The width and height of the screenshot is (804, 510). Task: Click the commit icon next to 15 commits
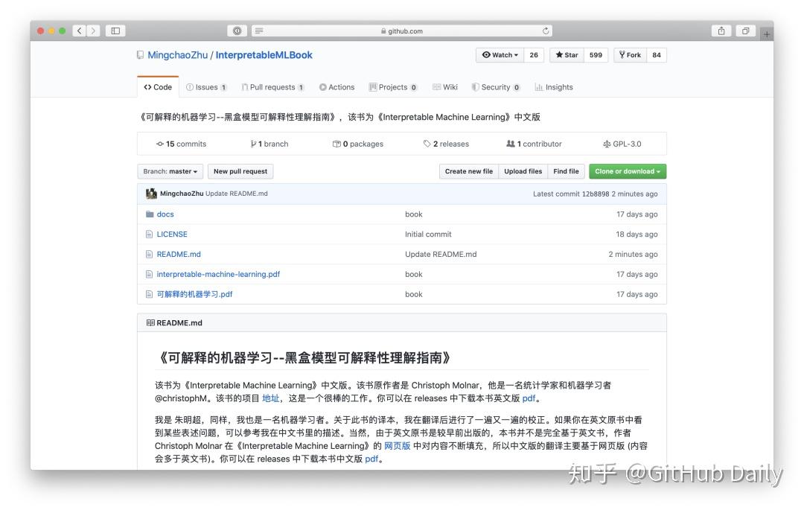[159, 144]
